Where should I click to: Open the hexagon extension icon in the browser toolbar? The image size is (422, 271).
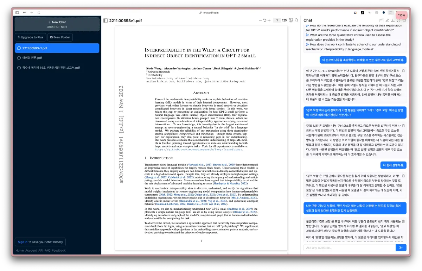click(384, 13)
